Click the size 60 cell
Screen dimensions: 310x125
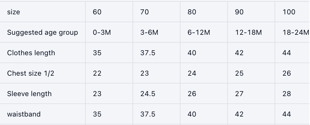tap(97, 12)
